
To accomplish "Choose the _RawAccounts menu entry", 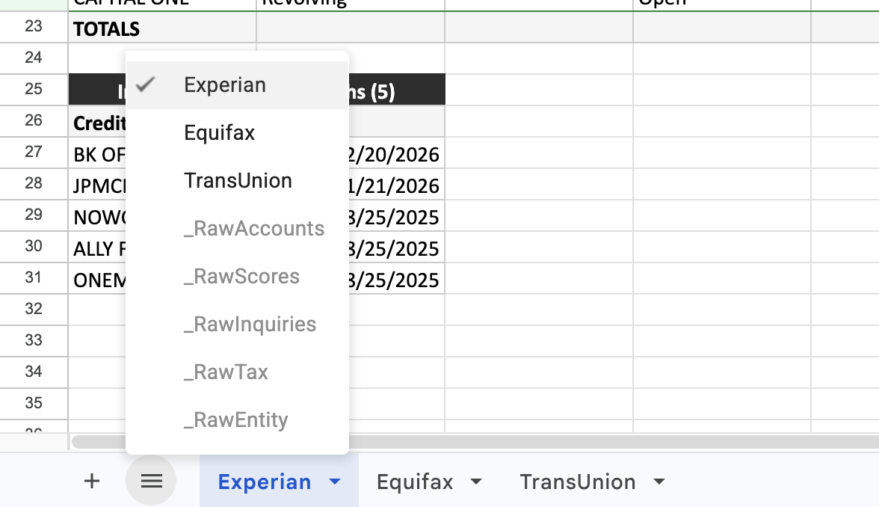I will click(x=254, y=228).
